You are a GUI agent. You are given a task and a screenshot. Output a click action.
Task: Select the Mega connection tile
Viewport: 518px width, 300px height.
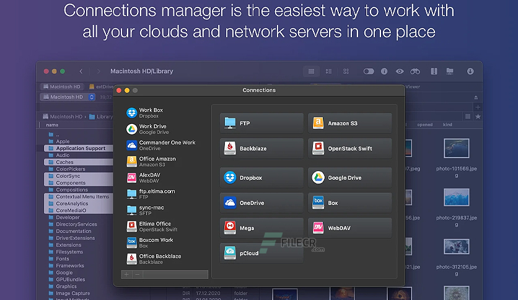click(261, 227)
